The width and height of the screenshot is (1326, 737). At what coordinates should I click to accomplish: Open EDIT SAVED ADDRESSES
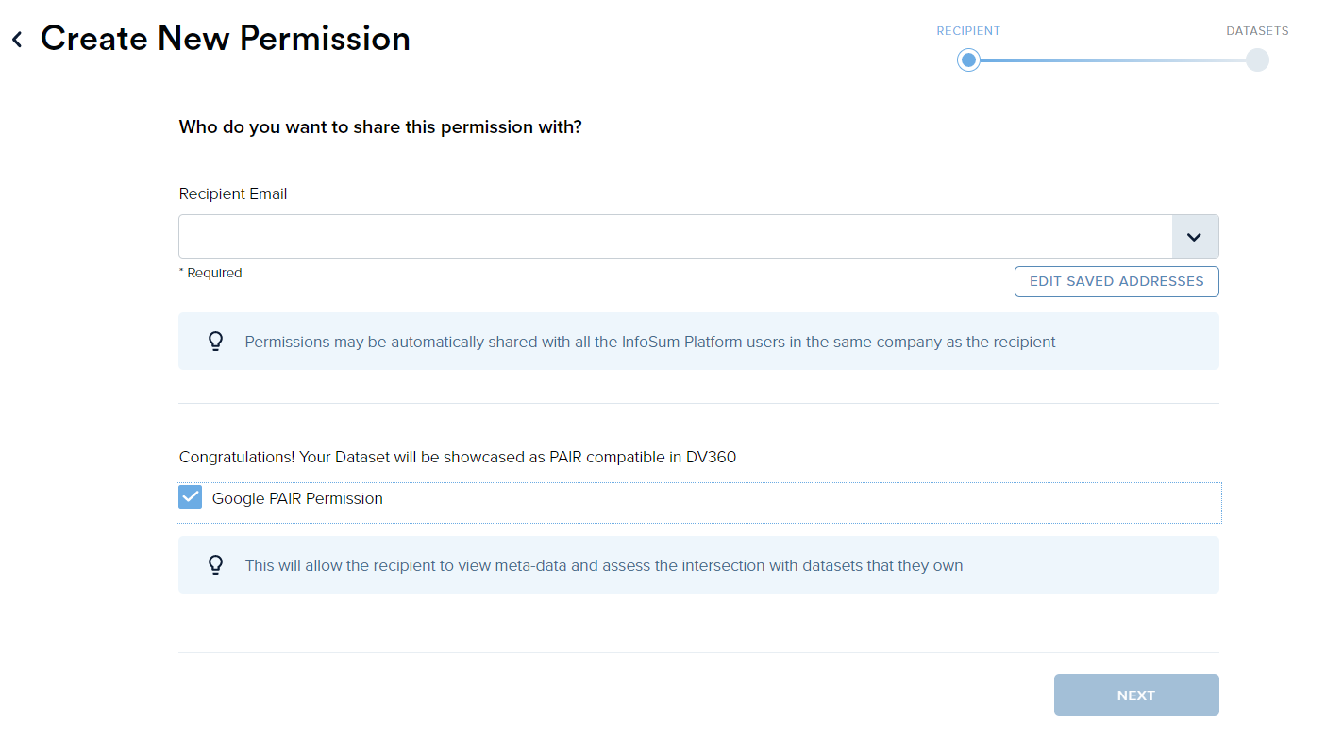tap(1116, 281)
